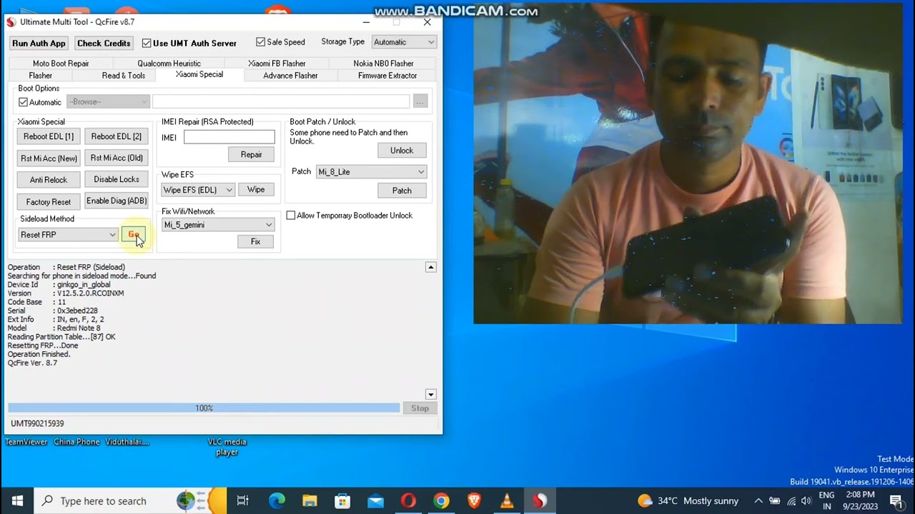Viewport: 915px width, 514px height.
Task: Click the Go button for sideload
Action: coord(133,235)
